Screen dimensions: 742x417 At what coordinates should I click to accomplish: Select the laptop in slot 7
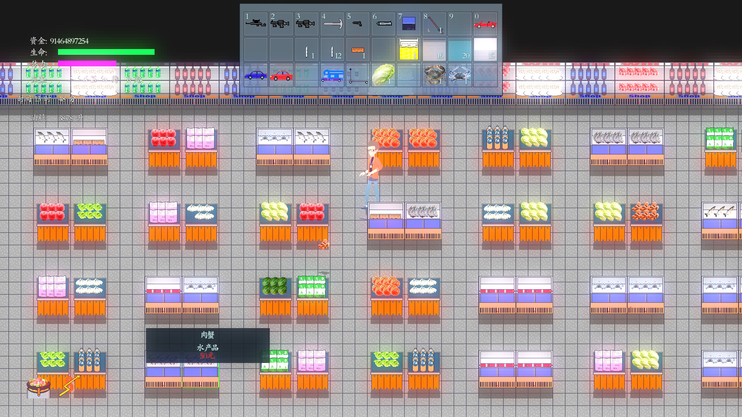(408, 24)
